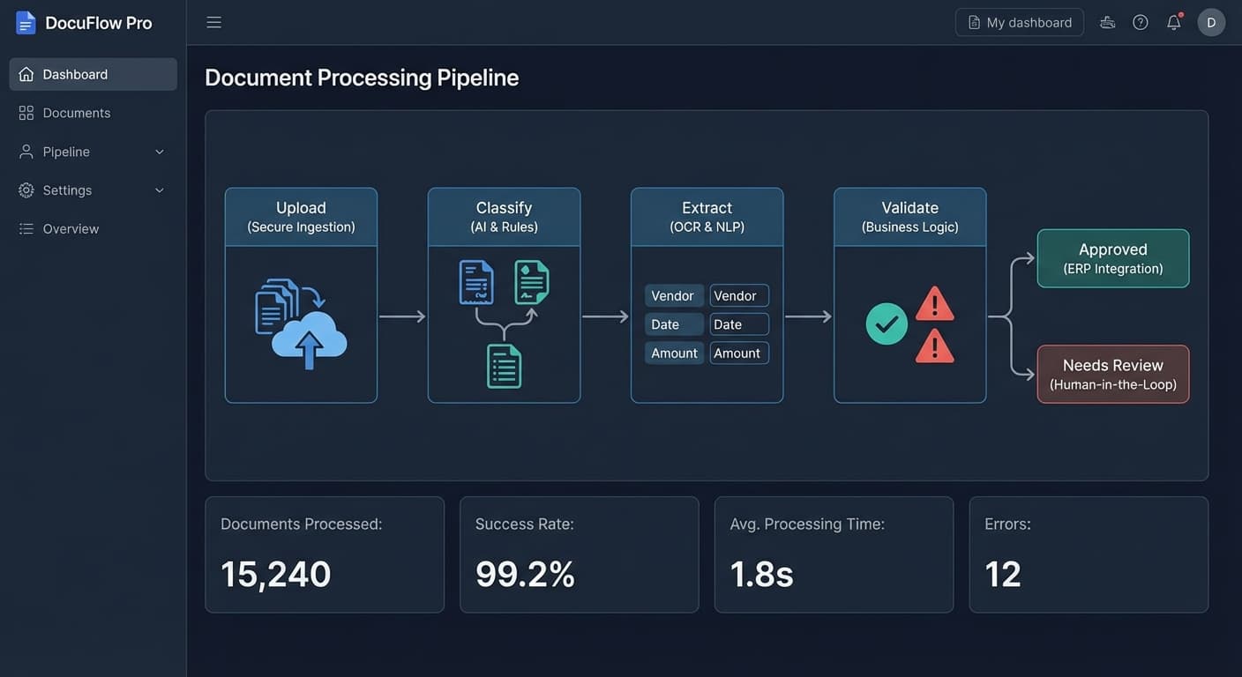This screenshot has width=1242, height=677.
Task: Open the notifications bell
Action: 1174,22
